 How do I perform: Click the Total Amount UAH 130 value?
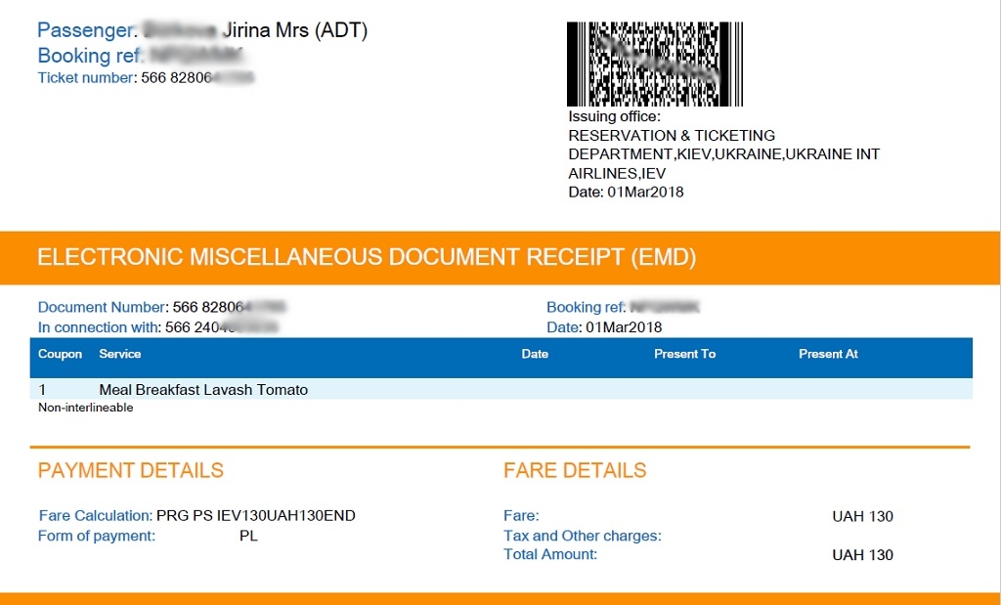pyautogui.click(x=862, y=555)
